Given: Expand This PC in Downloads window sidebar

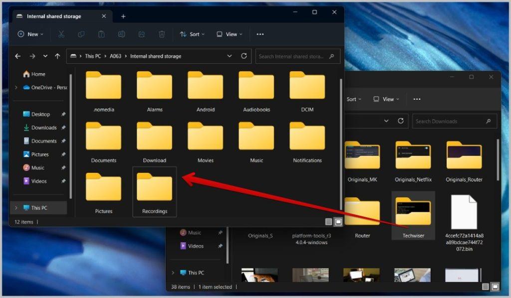Looking at the screenshot, I should point(173,273).
